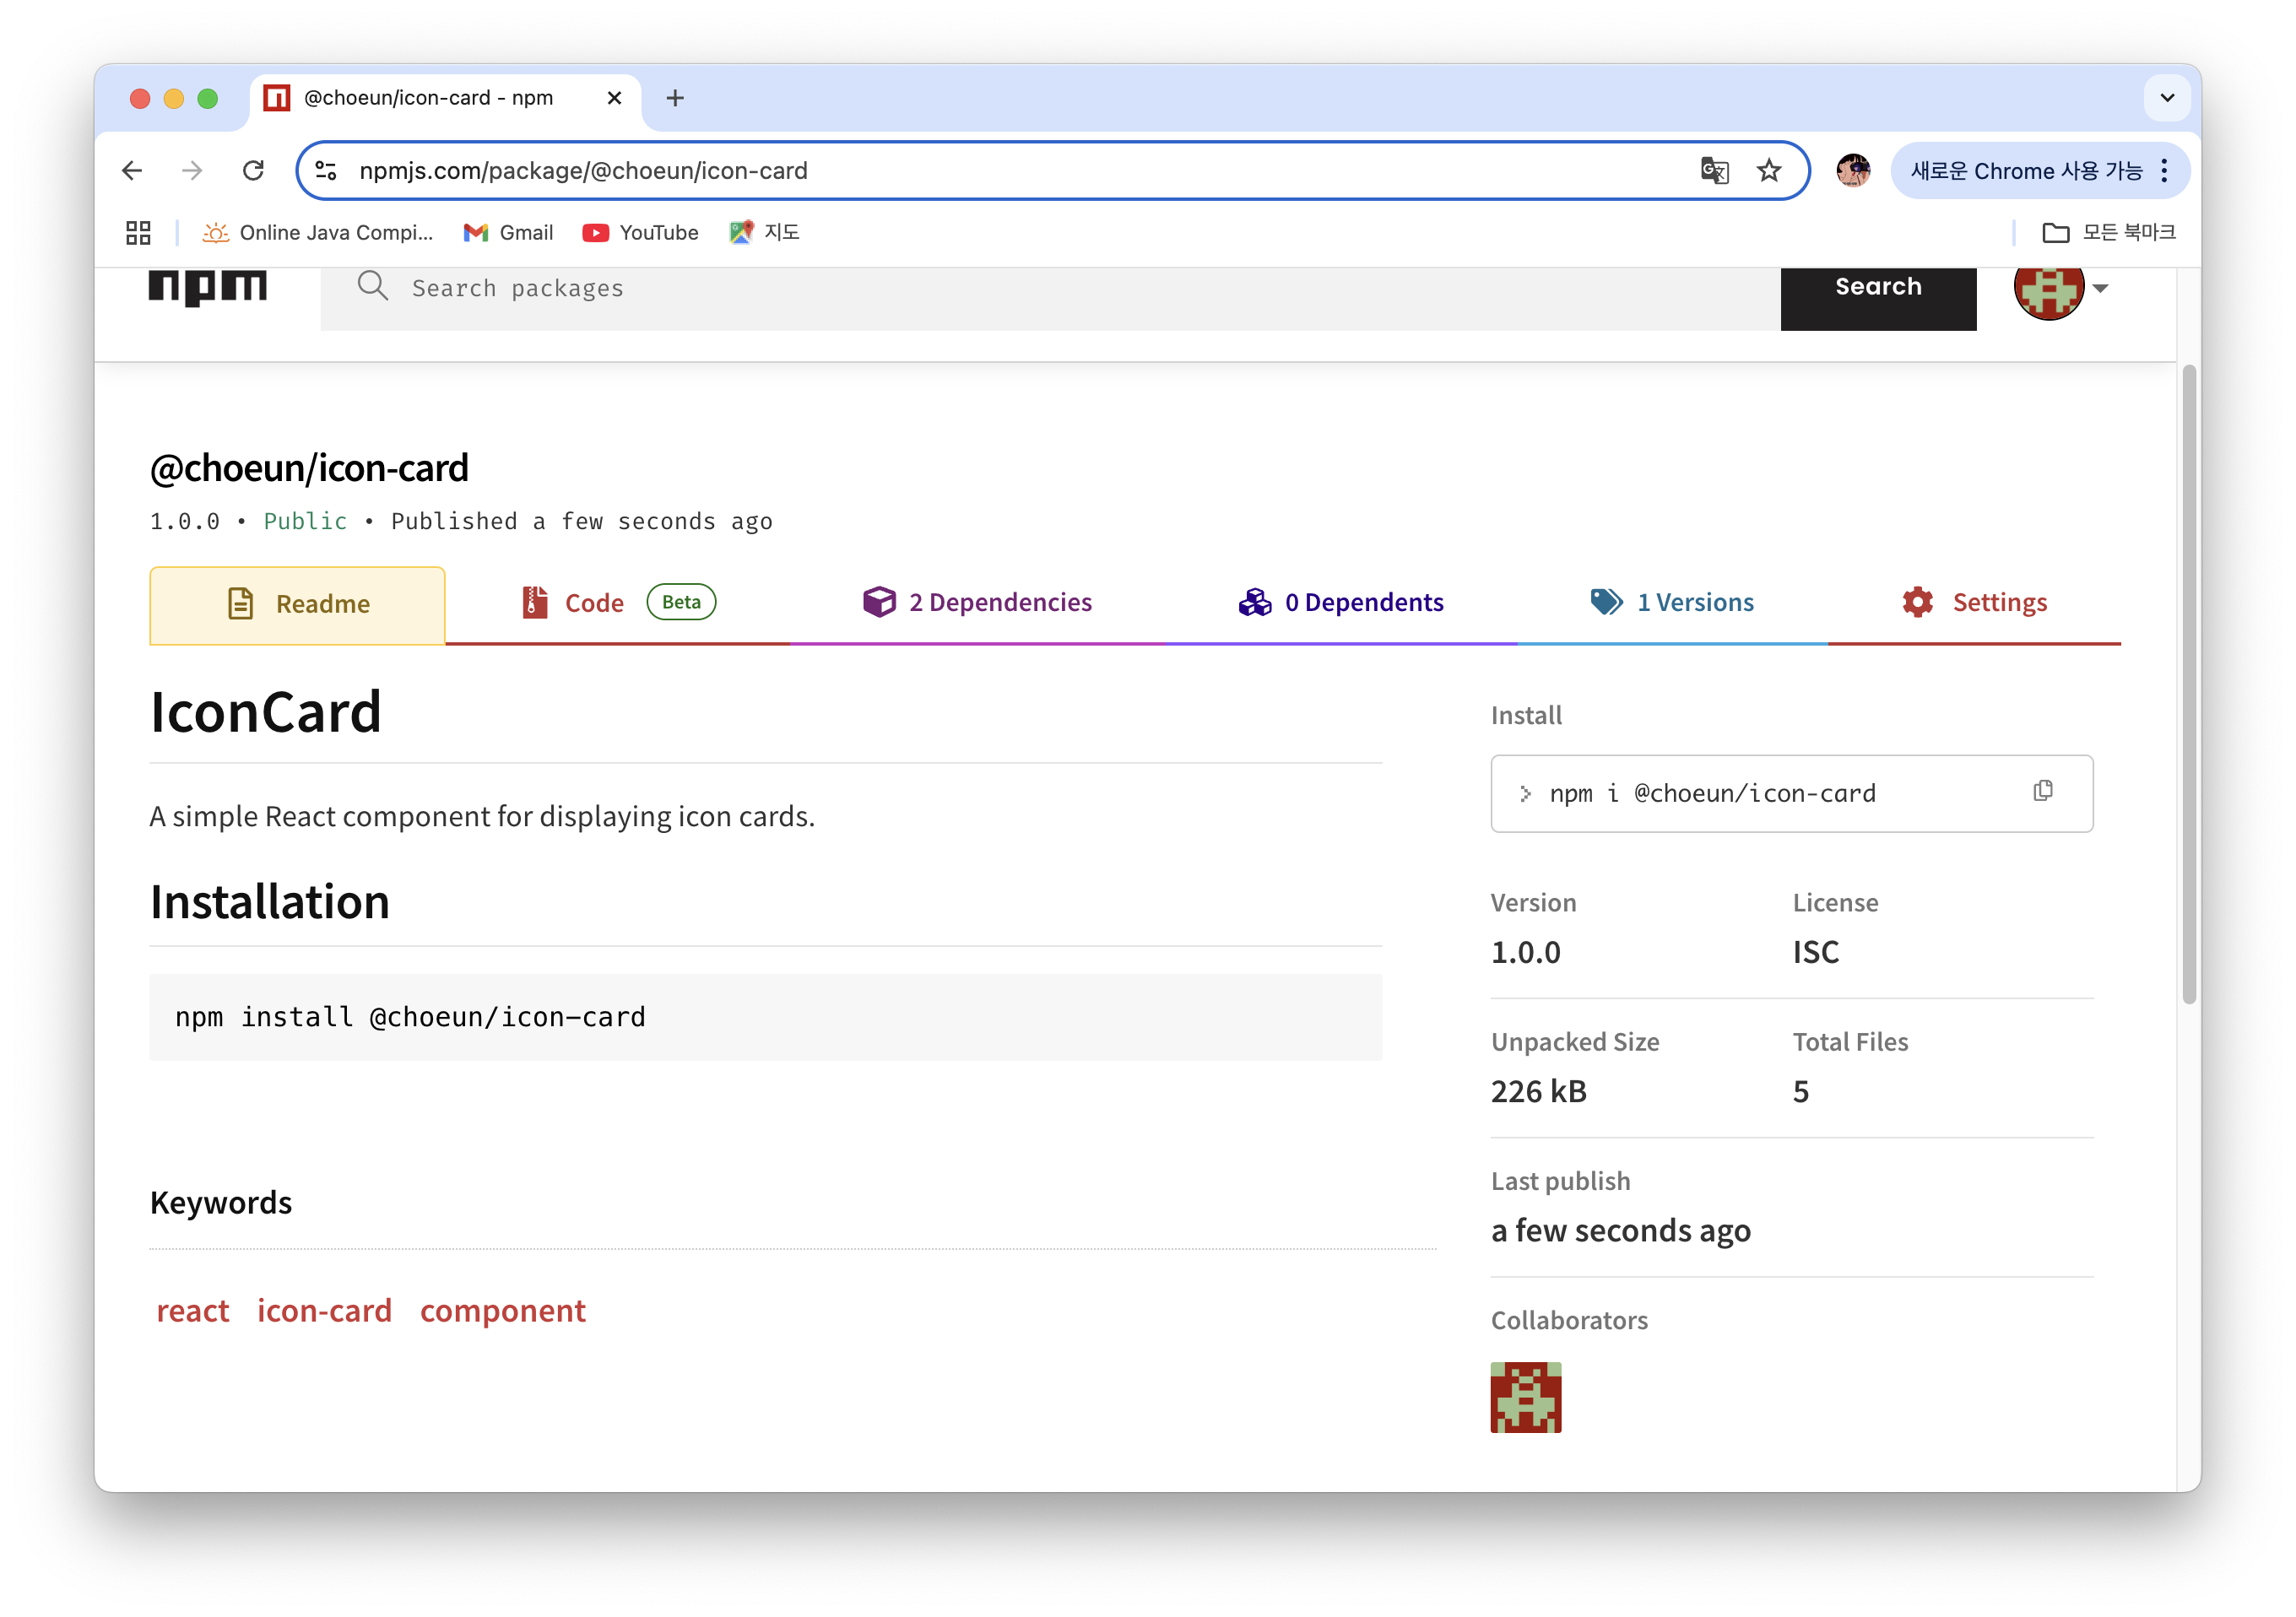Screen dimensions: 2296x1617
Task: Click the collaborator avatar thumbnail
Action: (1525, 1397)
